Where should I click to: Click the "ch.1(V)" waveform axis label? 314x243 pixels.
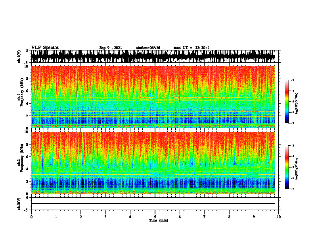coord(19,56)
